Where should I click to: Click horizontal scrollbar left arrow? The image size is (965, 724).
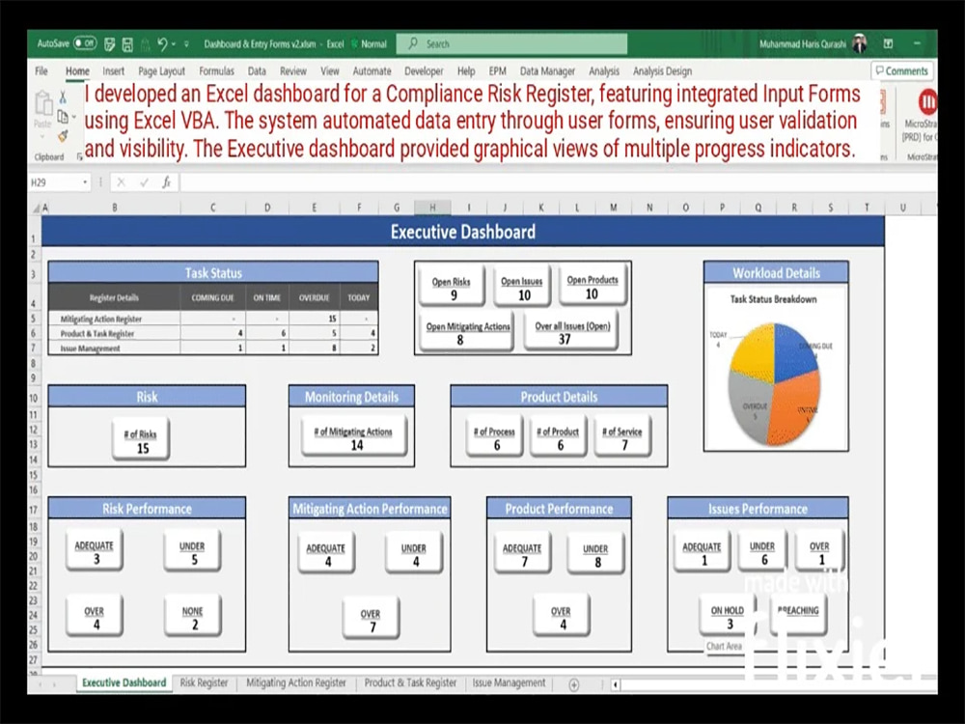coord(616,684)
